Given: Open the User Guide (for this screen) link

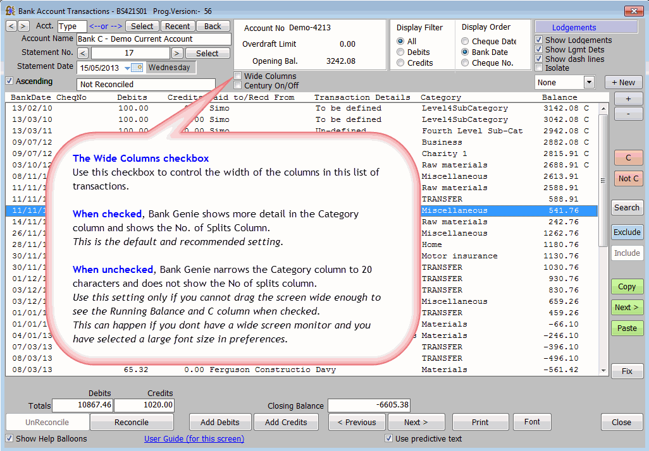Looking at the screenshot, I should coord(194,438).
